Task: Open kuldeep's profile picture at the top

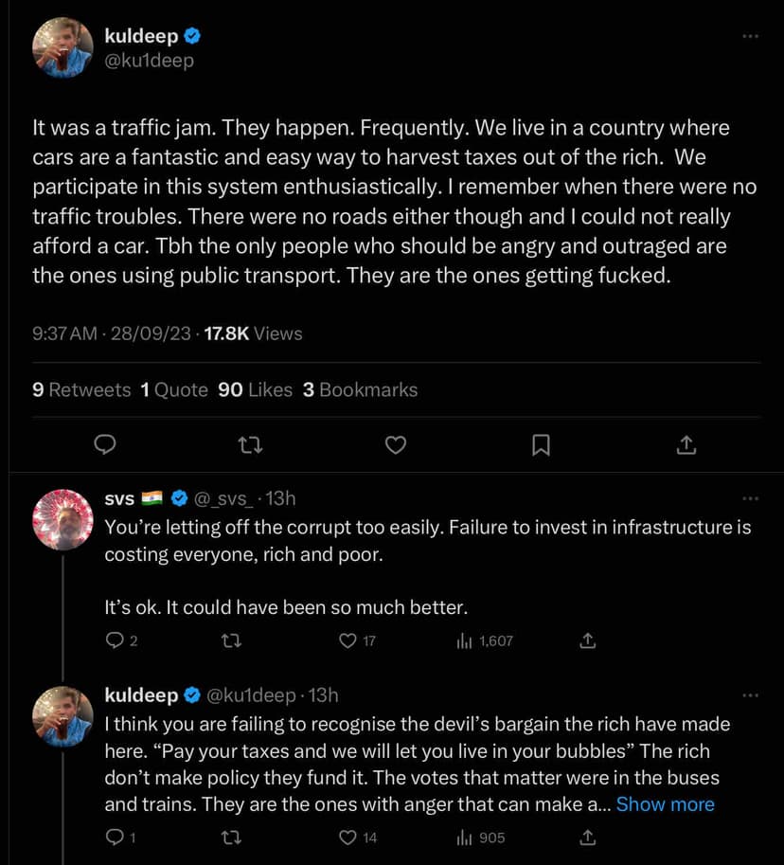Action: click(62, 47)
